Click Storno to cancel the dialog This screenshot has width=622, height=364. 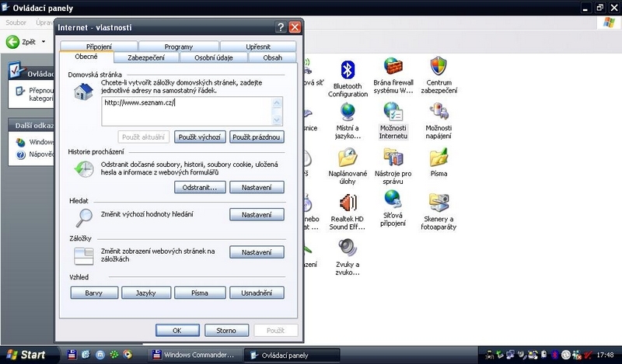(x=226, y=331)
